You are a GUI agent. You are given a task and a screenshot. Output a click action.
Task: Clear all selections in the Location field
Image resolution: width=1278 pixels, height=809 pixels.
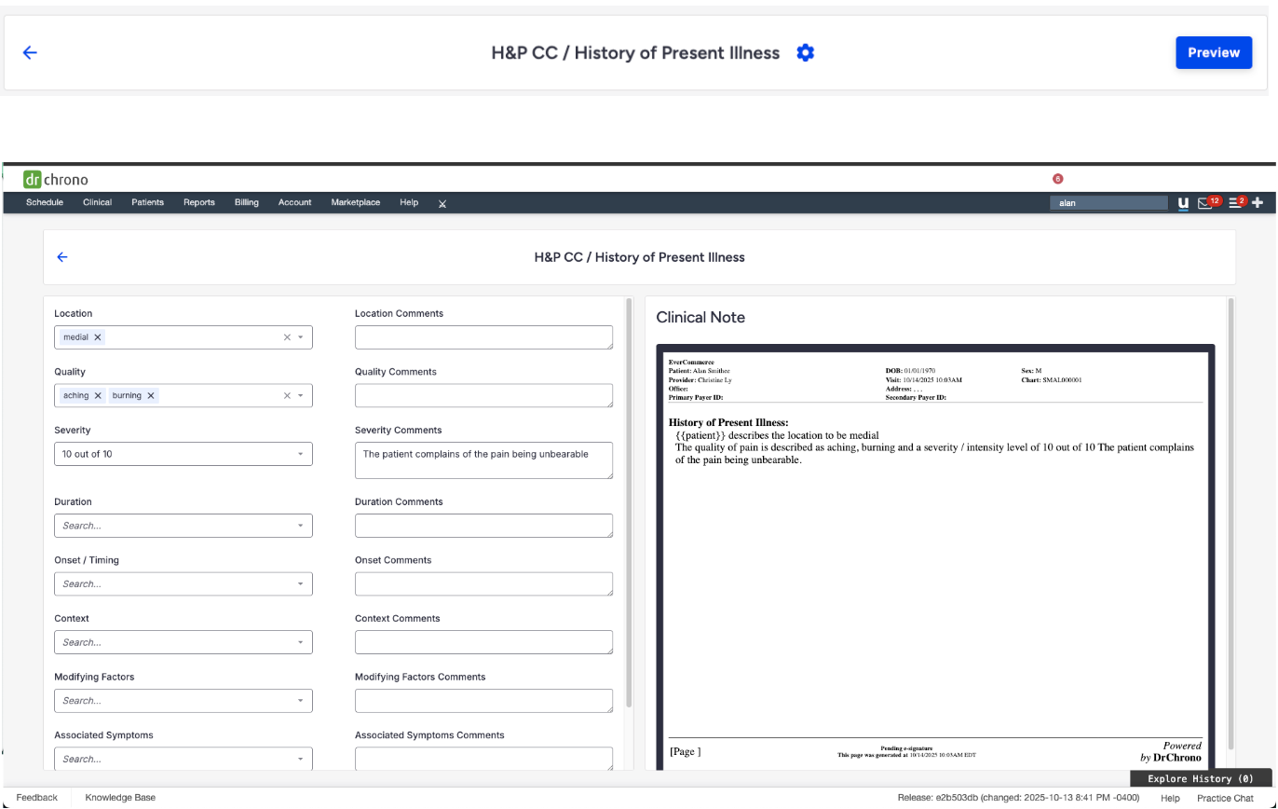pos(287,337)
